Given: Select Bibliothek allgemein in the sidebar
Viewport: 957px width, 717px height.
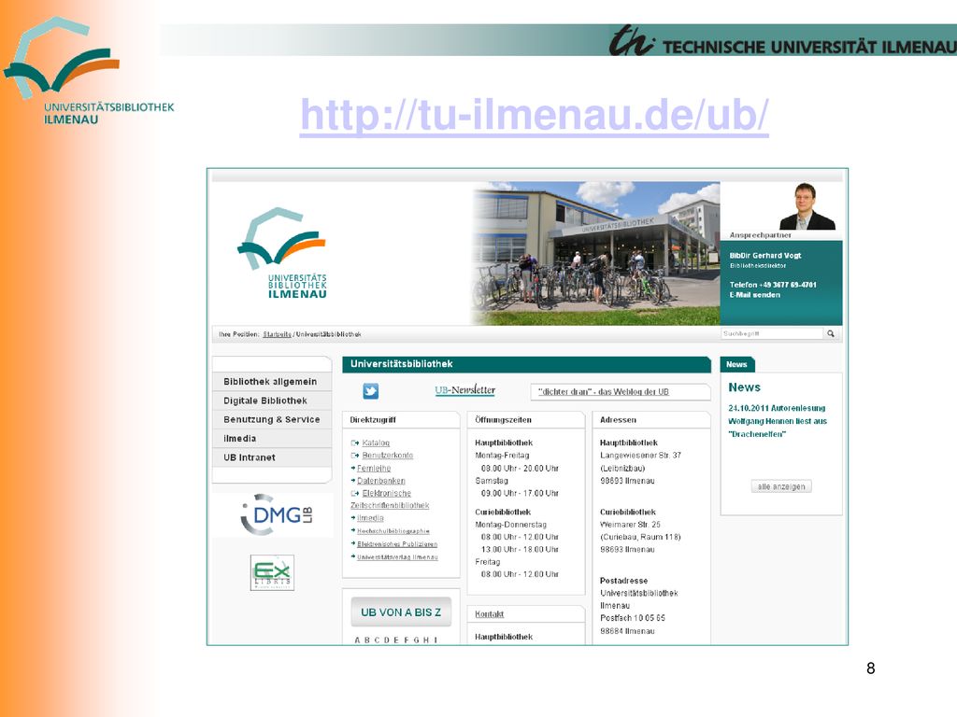Looking at the screenshot, I should [x=271, y=382].
